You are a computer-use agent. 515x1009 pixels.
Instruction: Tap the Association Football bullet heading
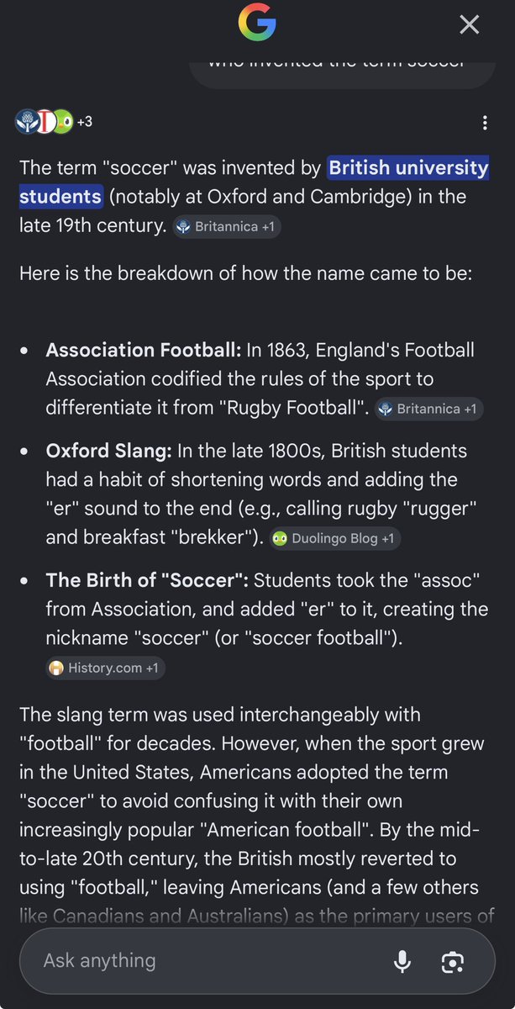(143, 350)
